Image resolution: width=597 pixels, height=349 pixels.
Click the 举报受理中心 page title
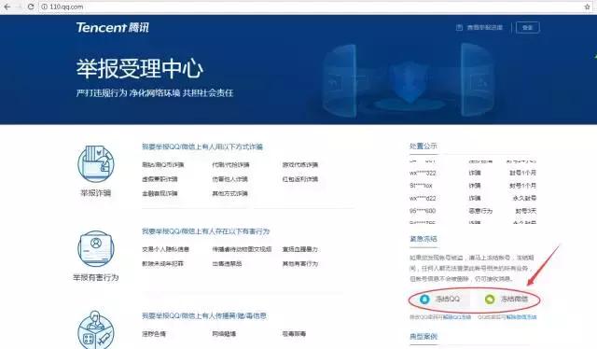click(140, 69)
